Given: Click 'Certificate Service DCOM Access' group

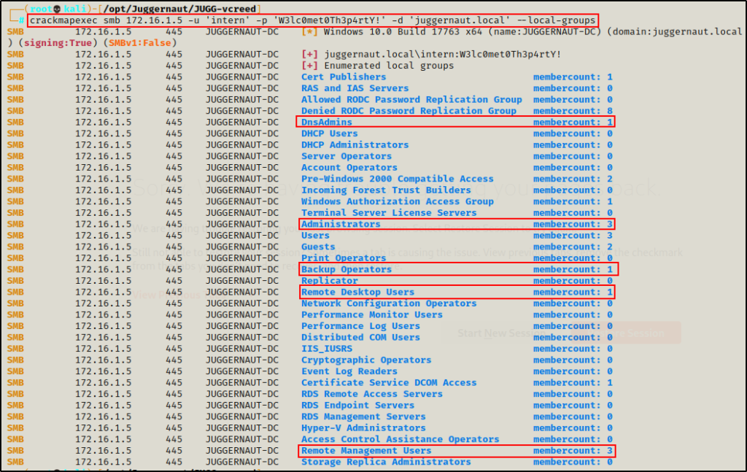Looking at the screenshot, I should [x=389, y=383].
